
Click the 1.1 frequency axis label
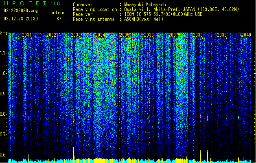pos(3,53)
